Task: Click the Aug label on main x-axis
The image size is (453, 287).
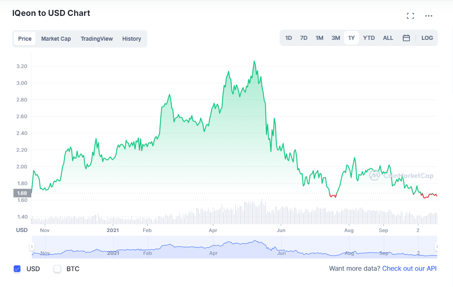Action: [x=349, y=230]
